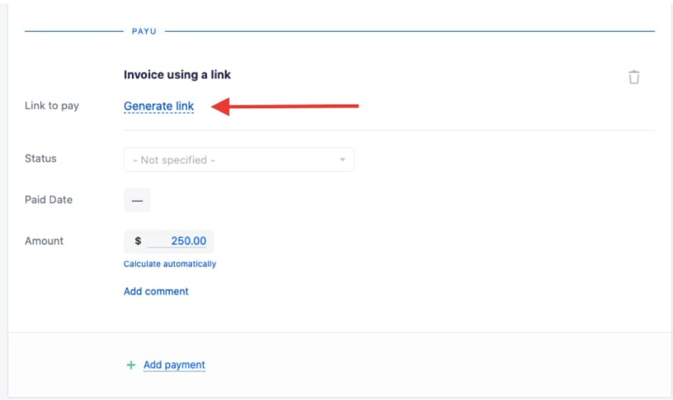
Task: Delete the payment using the trash icon
Action: coord(634,77)
